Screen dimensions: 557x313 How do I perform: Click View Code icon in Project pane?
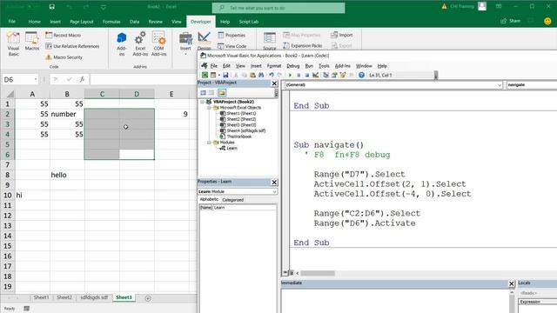coord(203,93)
